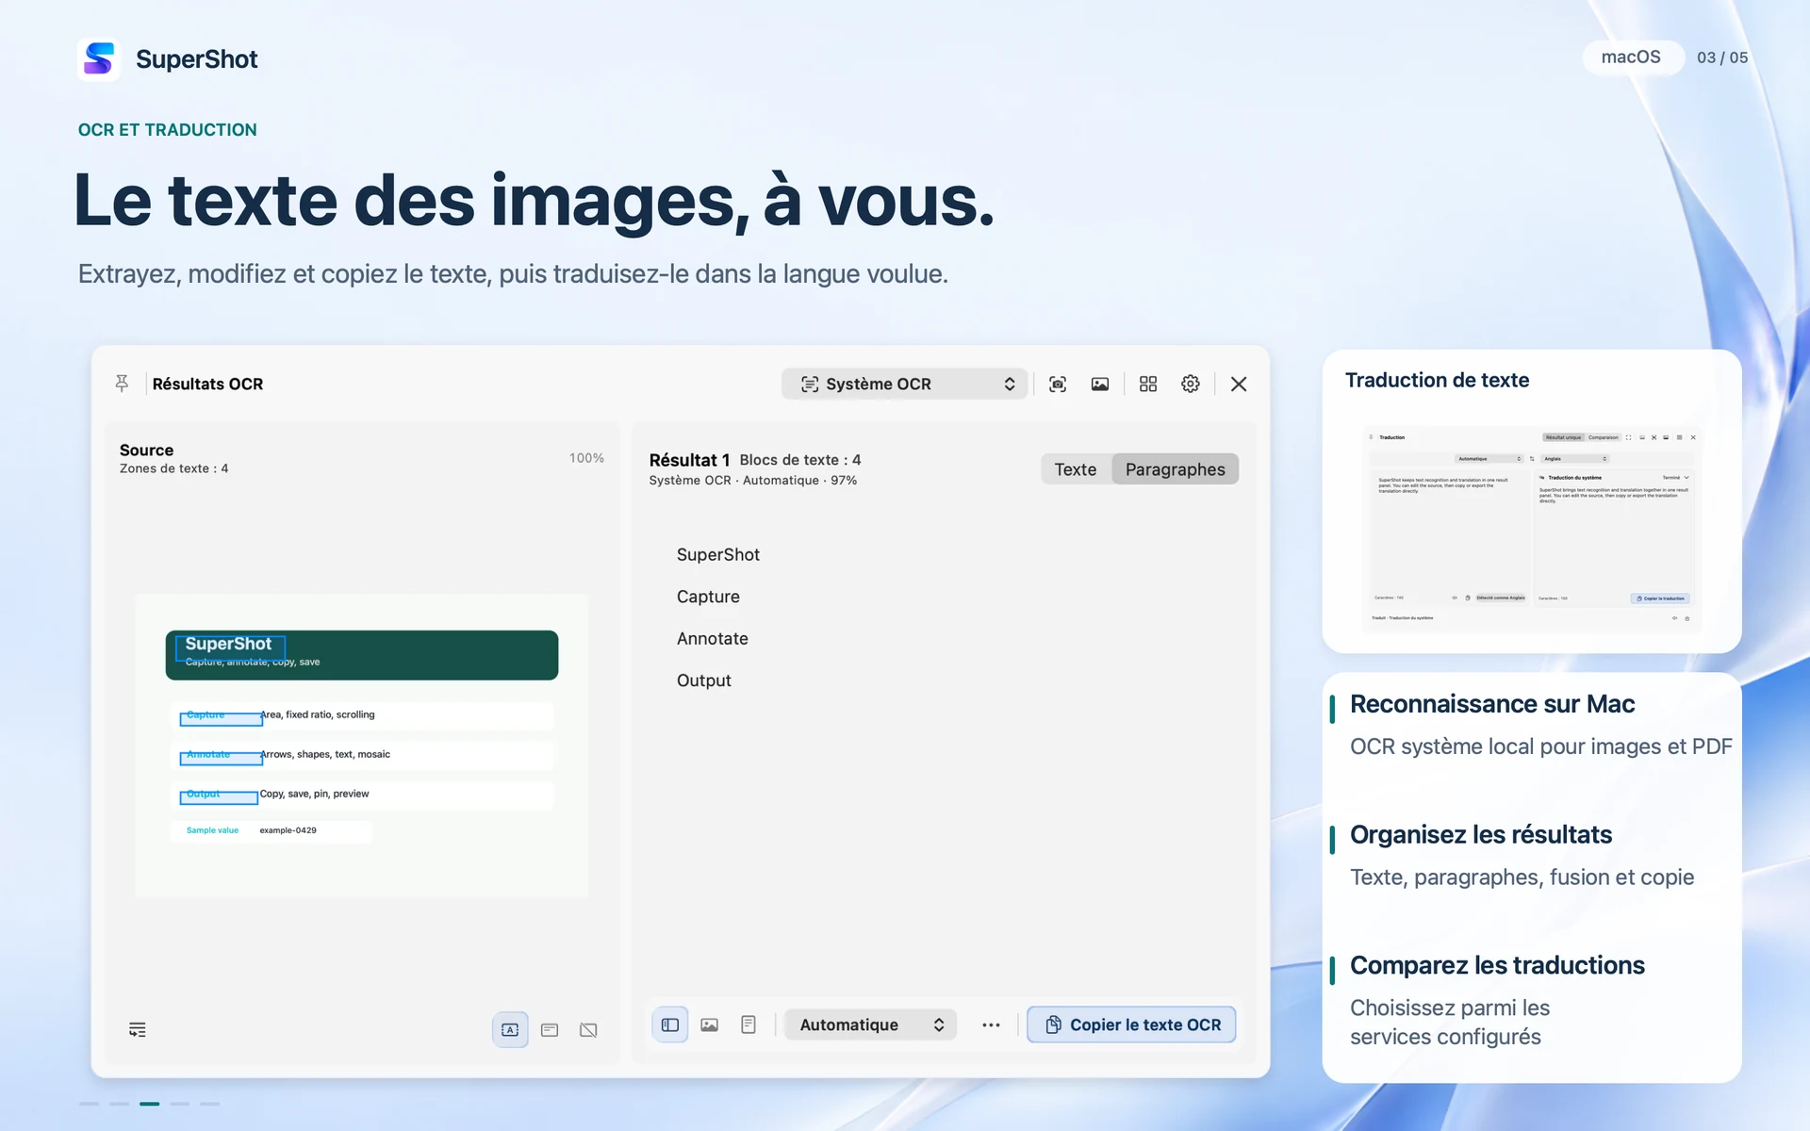
Task: Click the detected SuperShot text box in source
Action: [230, 647]
